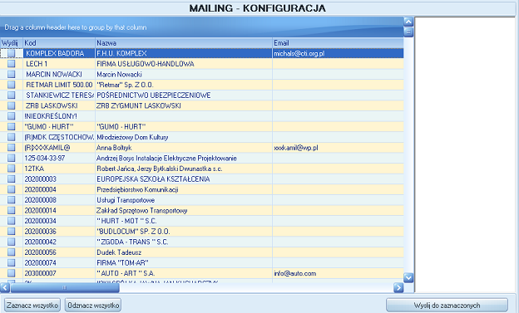Sort by the Nazwa column header

point(184,43)
